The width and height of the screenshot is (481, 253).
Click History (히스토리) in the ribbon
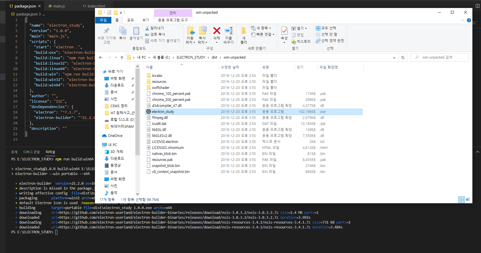(301, 41)
